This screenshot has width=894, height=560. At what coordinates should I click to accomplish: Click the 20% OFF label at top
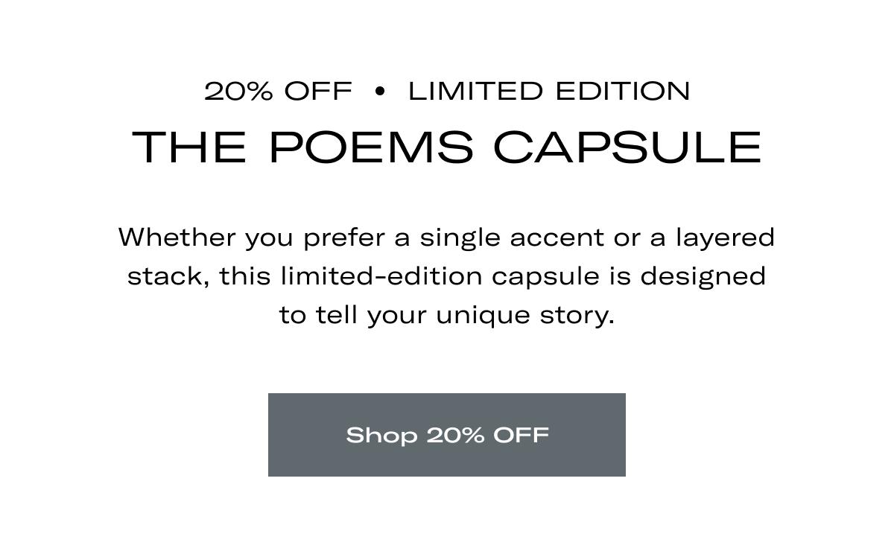[278, 92]
